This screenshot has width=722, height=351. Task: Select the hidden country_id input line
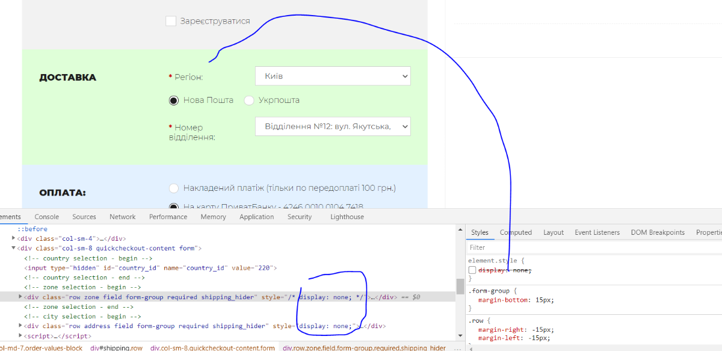(x=150, y=268)
